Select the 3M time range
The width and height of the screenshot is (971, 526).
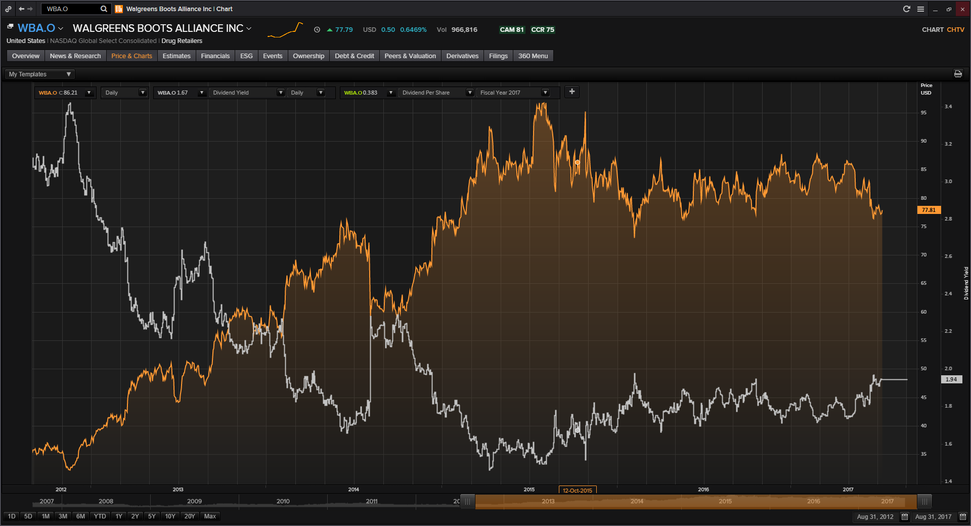tap(63, 516)
